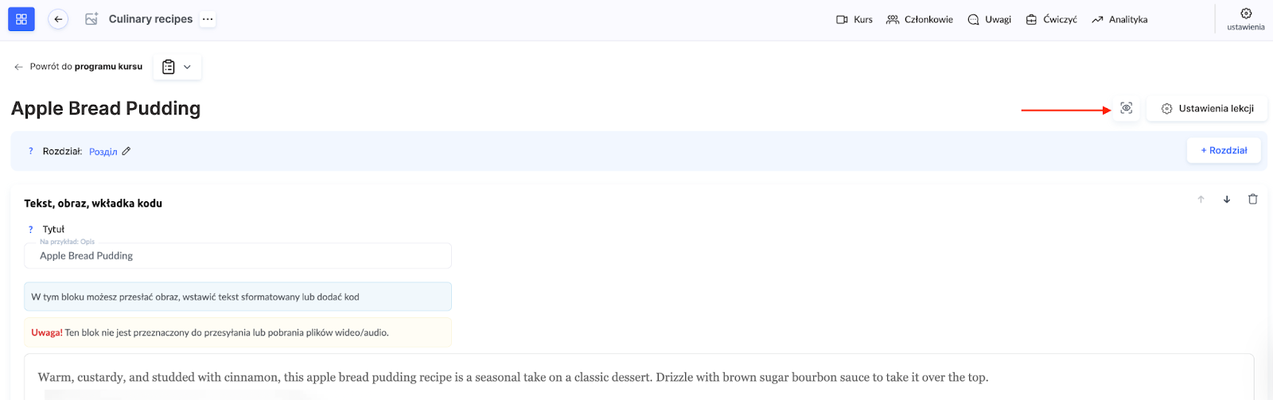Open the Ćwiczyć tab
Image resolution: width=1273 pixels, height=400 pixels.
click(x=1051, y=20)
